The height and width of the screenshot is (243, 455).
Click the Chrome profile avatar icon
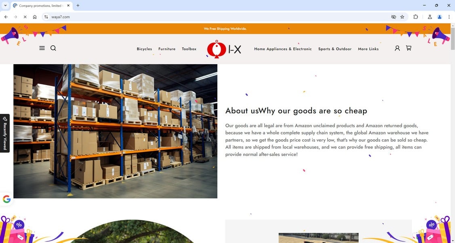tap(439, 17)
